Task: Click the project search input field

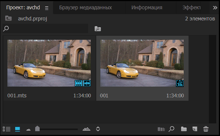Action: tap(46, 29)
